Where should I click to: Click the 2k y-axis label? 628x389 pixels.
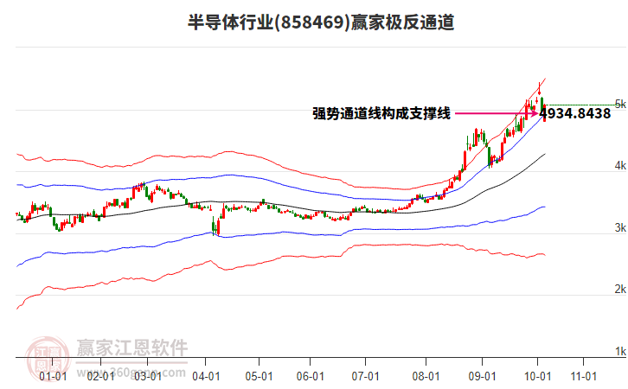(620, 289)
